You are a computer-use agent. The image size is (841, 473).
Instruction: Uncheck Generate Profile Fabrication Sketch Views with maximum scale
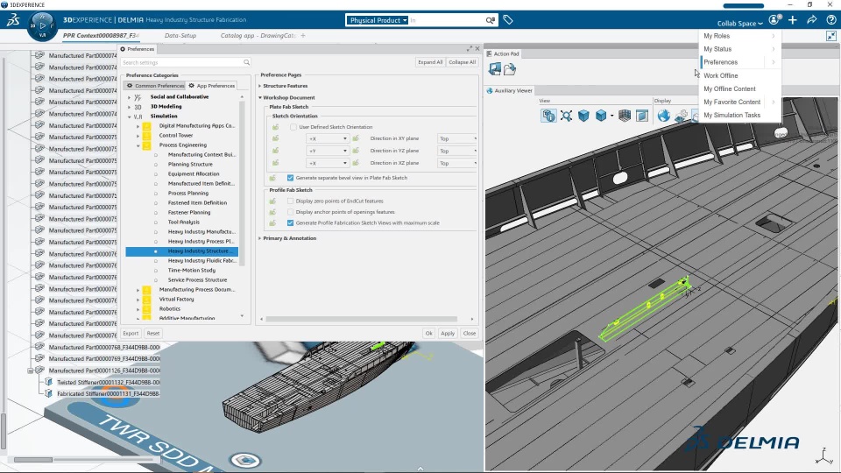click(x=290, y=223)
